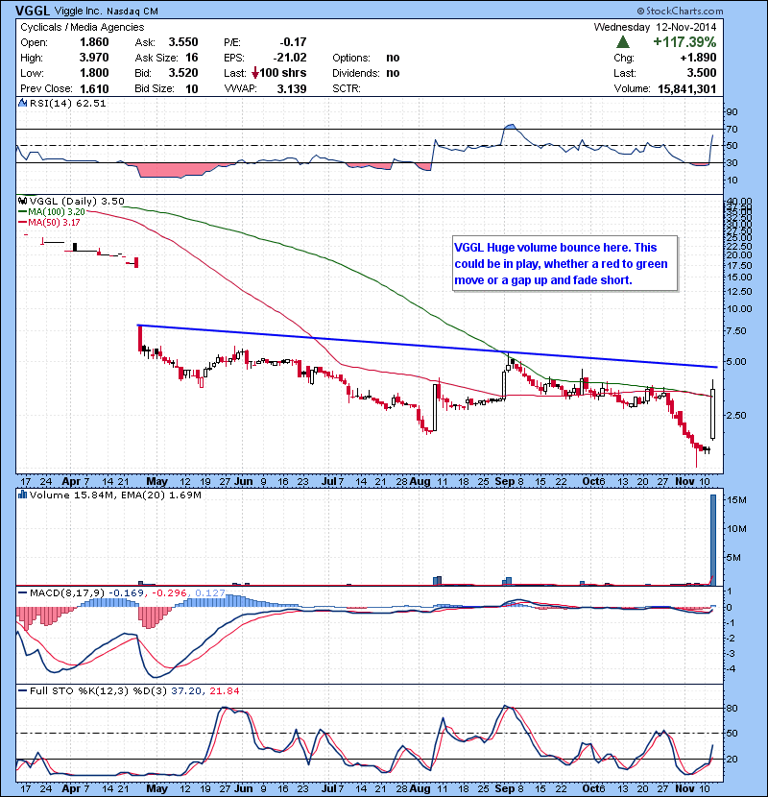Click the Volume 15.84M, EMA(20) 1.69M legend
The image size is (768, 797).
115,495
